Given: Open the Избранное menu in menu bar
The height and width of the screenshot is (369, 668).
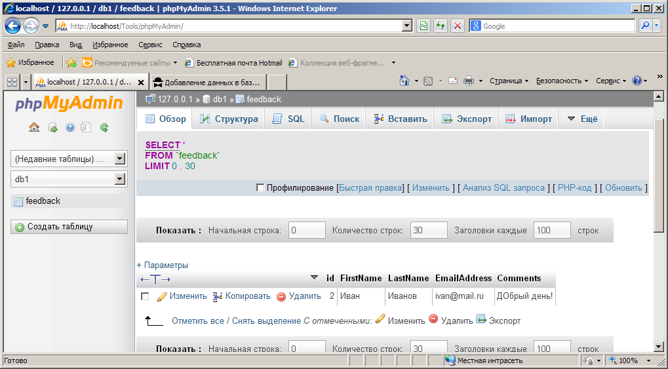Looking at the screenshot, I should [110, 45].
